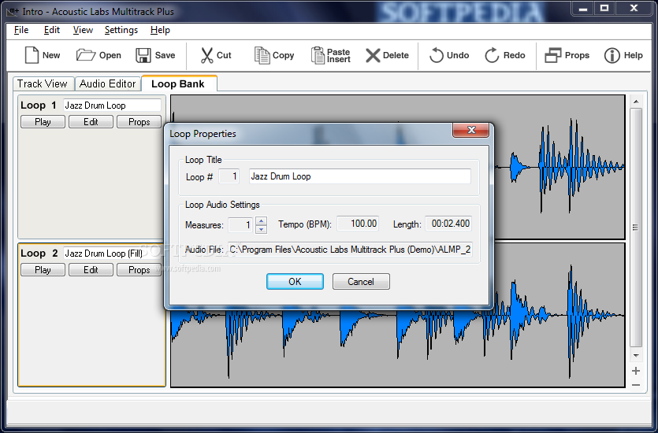Image resolution: width=658 pixels, height=433 pixels.
Task: Click the loop title field in dialog
Action: pos(360,176)
